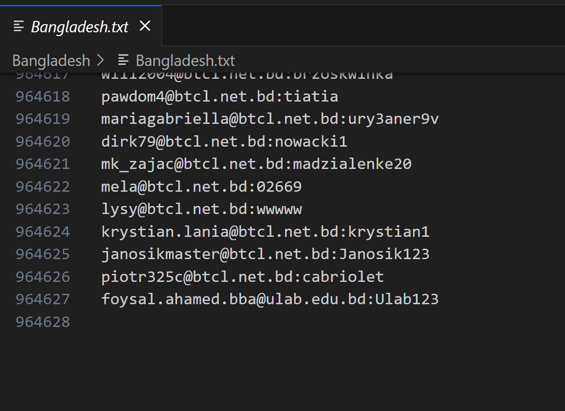Click the breadcrumb chevron separator after Bangladesh
565x411 pixels.
click(101, 60)
